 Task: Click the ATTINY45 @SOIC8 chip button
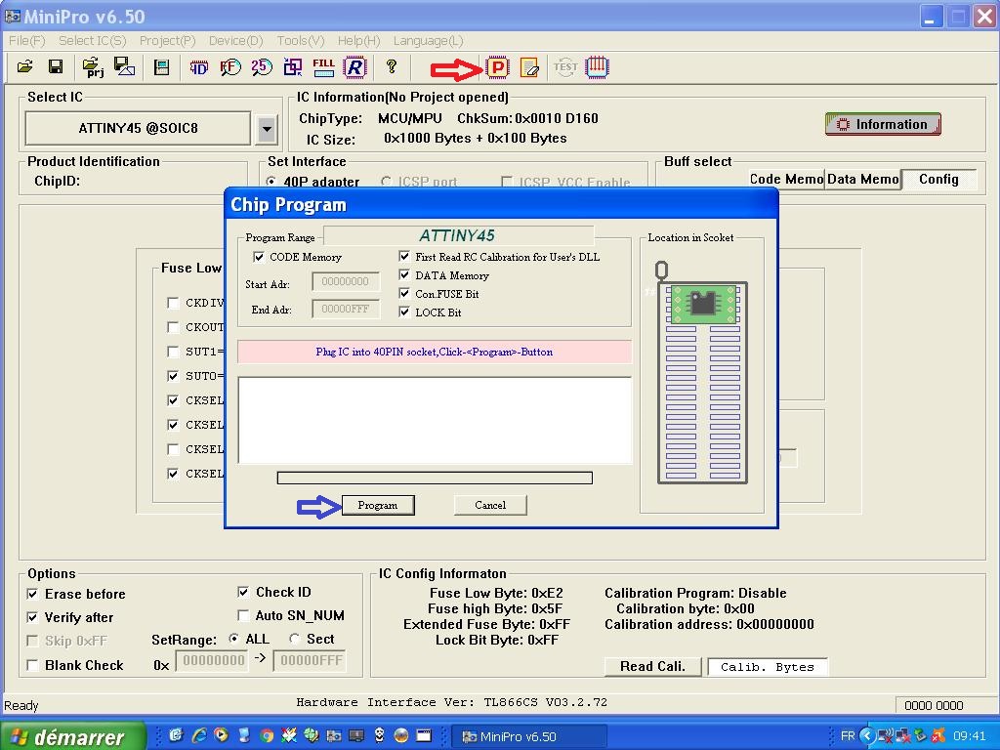click(x=138, y=128)
